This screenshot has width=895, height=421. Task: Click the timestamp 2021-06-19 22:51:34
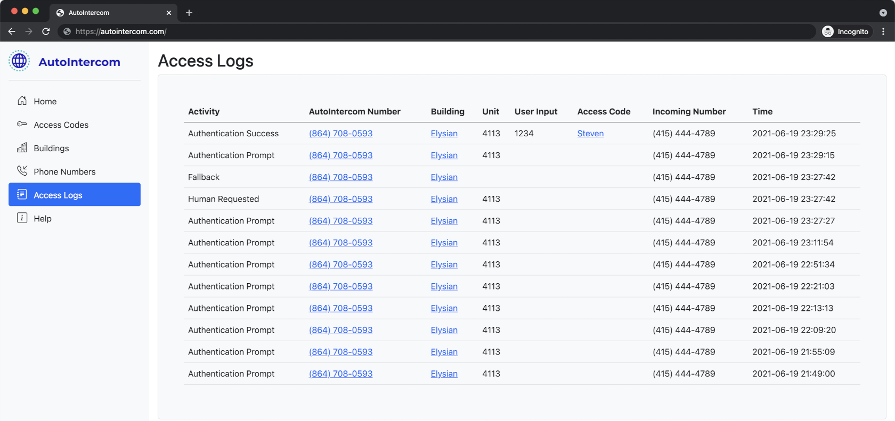click(x=794, y=265)
